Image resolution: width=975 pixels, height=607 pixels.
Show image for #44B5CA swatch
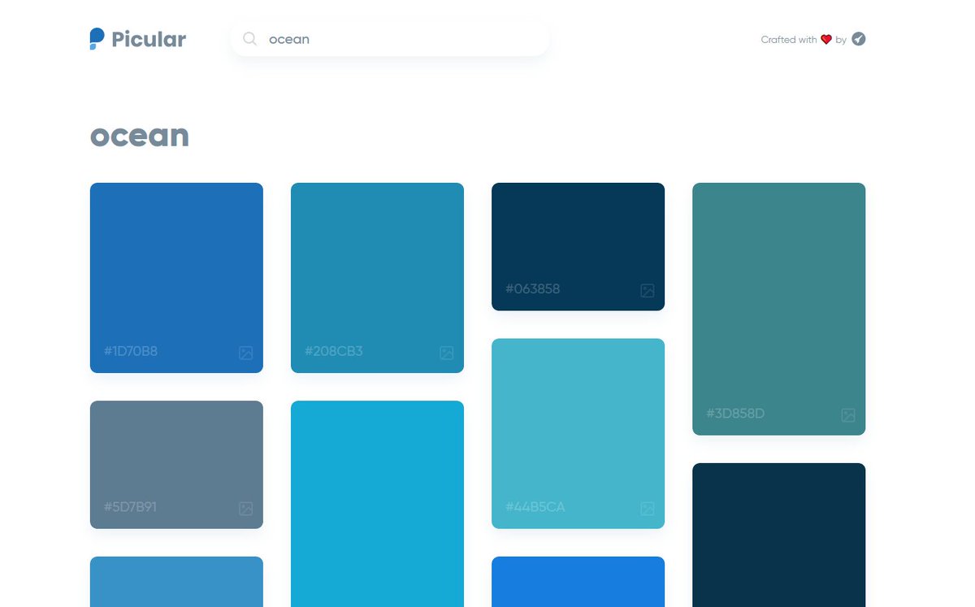647,509
